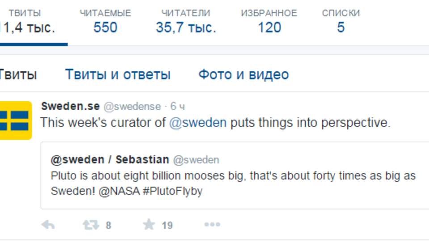The width and height of the screenshot is (429, 241).
Task: Click the retweet count 8
Action: (x=108, y=225)
